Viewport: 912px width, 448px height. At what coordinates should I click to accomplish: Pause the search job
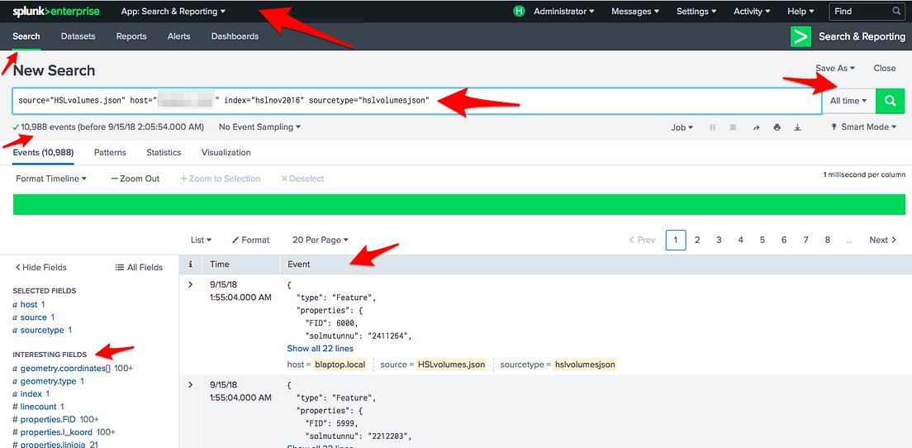[712, 126]
